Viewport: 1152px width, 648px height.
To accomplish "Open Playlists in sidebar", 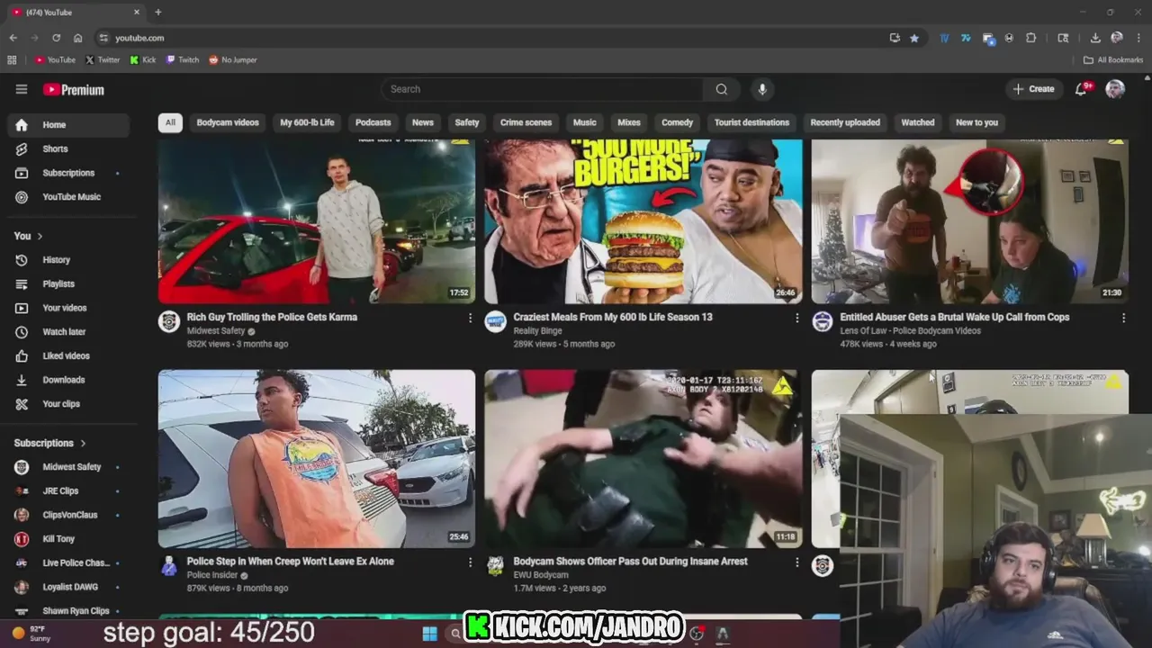I will point(68,283).
